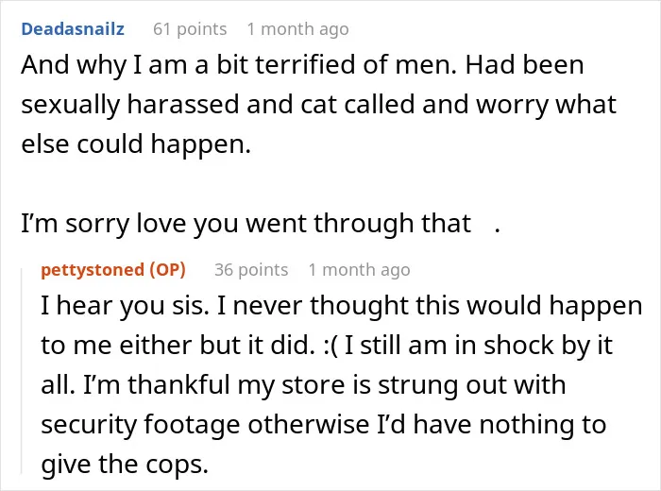Click the "security footage otherwise" line
Screen dimensions: 661x491
pos(323,425)
